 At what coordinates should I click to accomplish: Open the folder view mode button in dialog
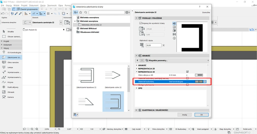click(x=76, y=12)
